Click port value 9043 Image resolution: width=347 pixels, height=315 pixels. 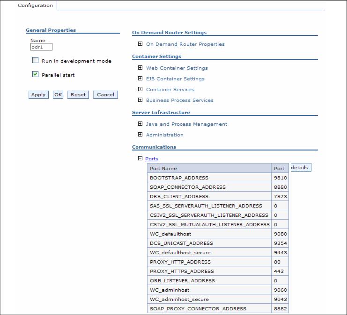280,299
